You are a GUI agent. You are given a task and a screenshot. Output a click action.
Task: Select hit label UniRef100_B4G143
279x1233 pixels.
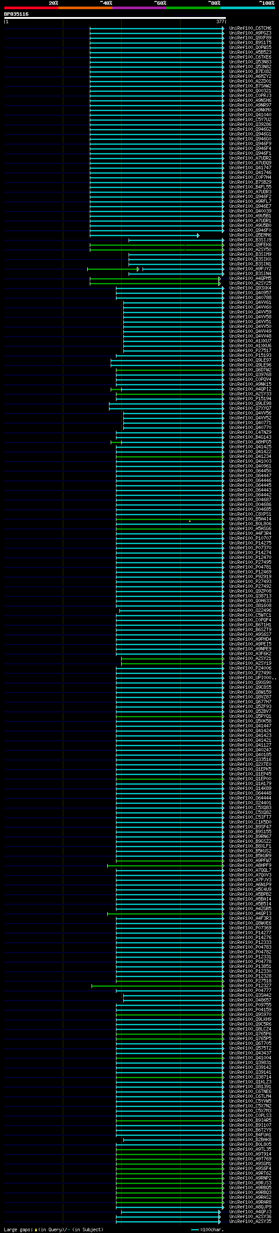pos(250,437)
